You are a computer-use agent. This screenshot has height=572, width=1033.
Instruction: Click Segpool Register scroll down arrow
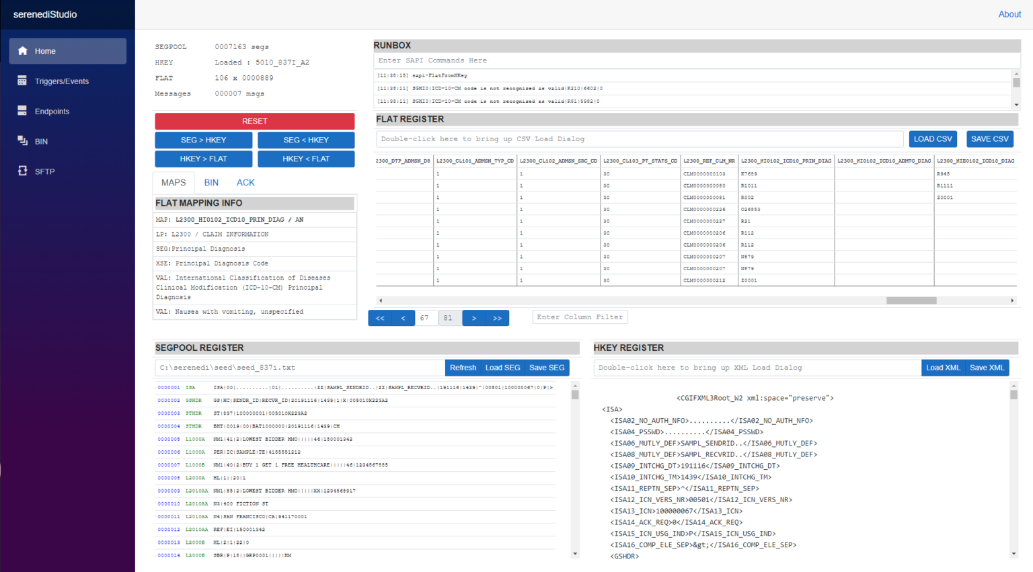pyautogui.click(x=575, y=554)
